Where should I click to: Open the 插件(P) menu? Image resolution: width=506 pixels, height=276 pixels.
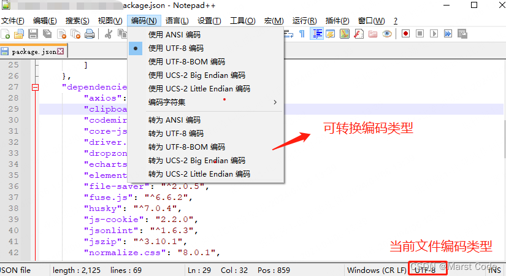337,21
